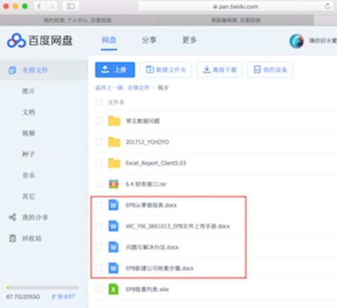The width and height of the screenshot is (337, 308).
Task: Click the Safari sidebar toggle icon
Action: pyautogui.click(x=70, y=6)
